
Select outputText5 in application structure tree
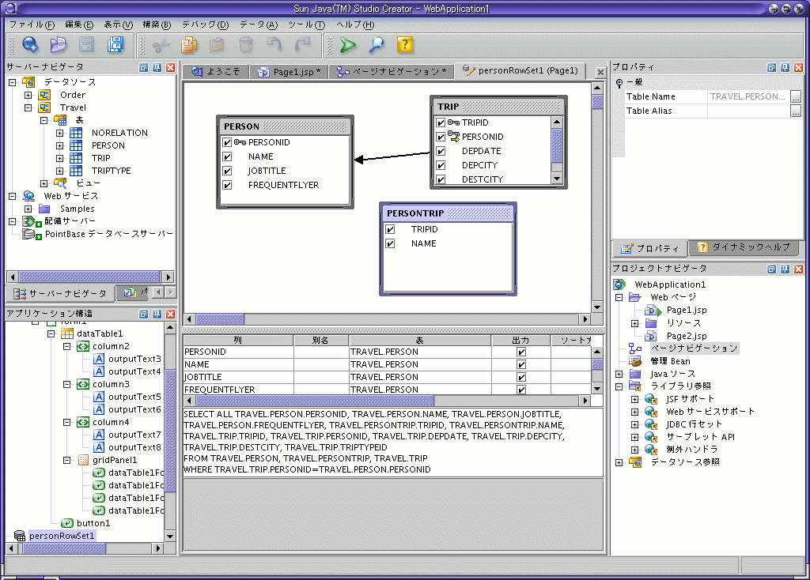coord(134,397)
